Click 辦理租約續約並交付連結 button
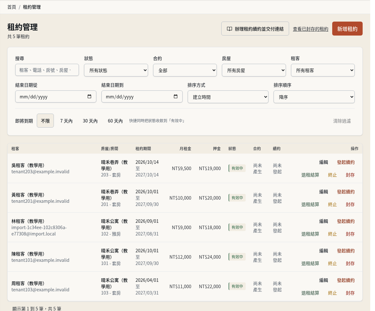 pos(255,29)
